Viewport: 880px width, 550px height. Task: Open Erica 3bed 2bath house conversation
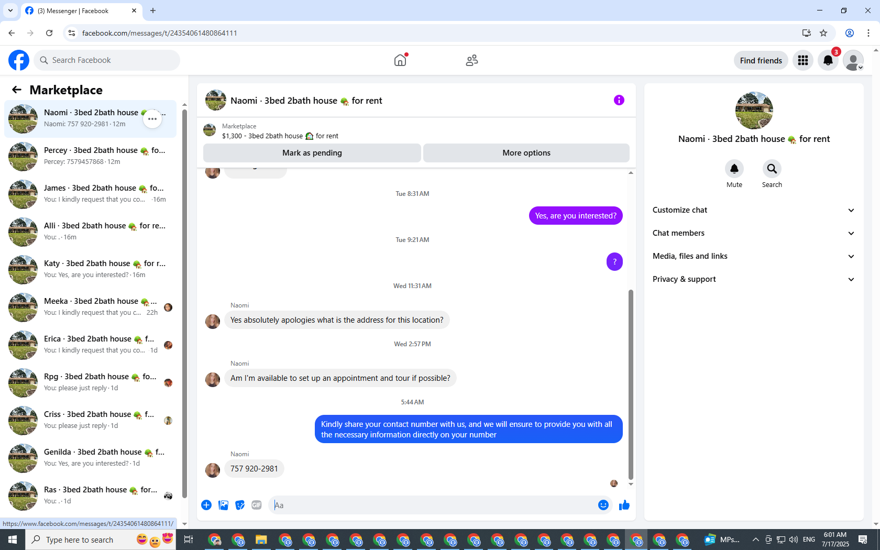click(90, 345)
